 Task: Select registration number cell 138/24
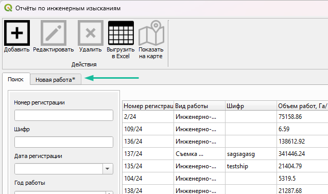148,190
